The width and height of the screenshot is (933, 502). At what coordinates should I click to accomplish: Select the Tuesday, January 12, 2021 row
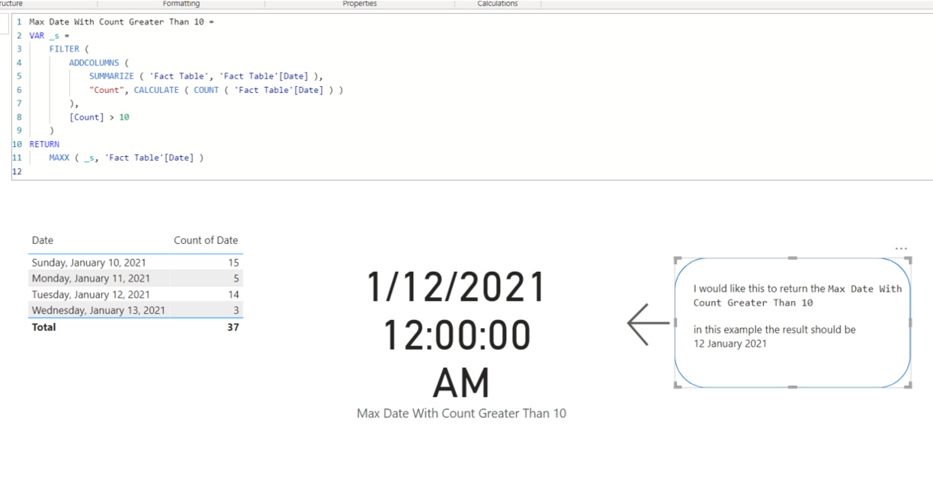tap(135, 294)
